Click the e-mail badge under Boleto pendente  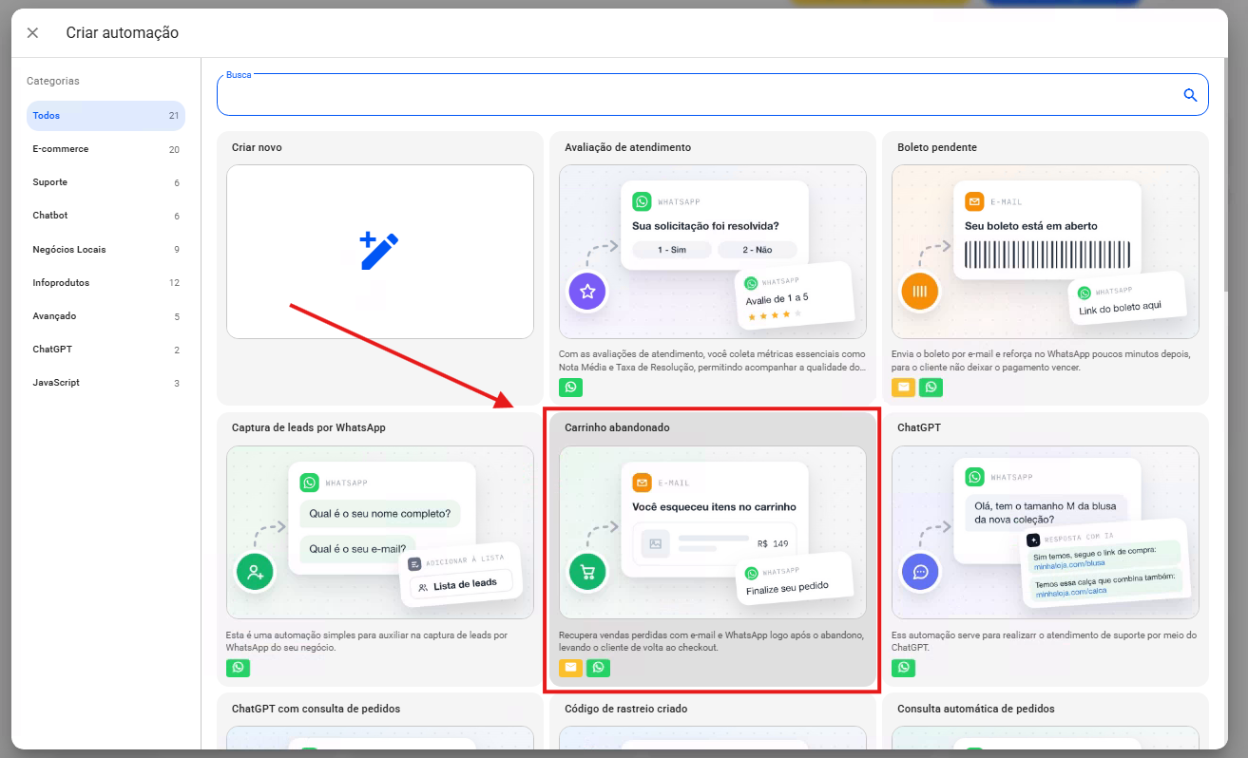(904, 387)
